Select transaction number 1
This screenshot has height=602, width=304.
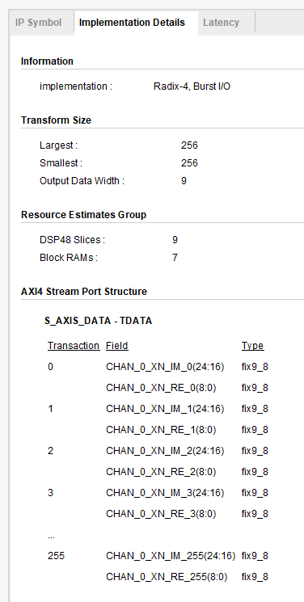click(x=50, y=409)
